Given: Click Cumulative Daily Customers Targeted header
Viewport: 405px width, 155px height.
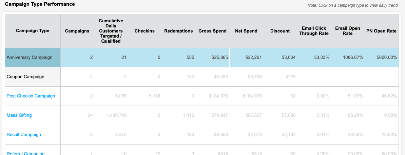Looking at the screenshot, I should click(111, 31).
